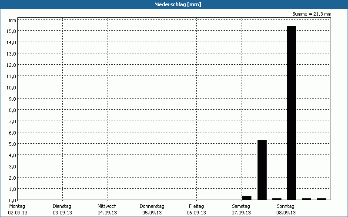Click the 6,0 y-axis value
This screenshot has height=217, width=348.
coord(12,133)
